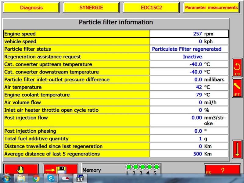Click the hand stop button
Screen dimensions: 244x183
(21, 169)
